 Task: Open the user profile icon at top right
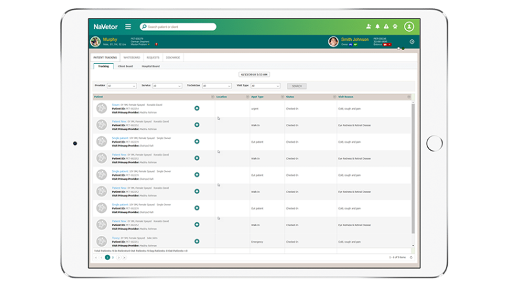(409, 27)
